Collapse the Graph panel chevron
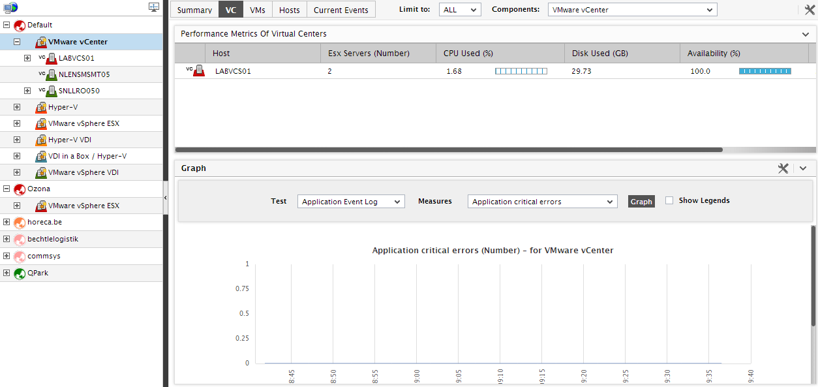 coord(803,168)
